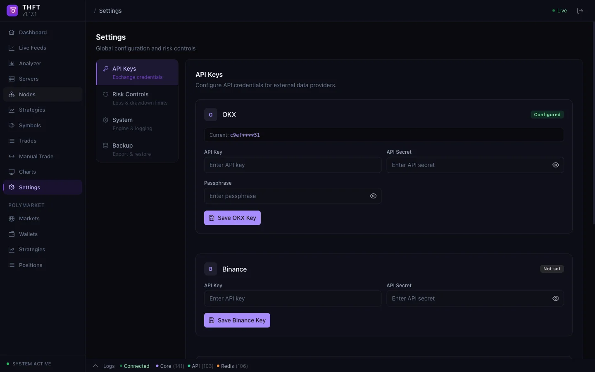Go to Live Feeds in the sidebar
Viewport: 595px width, 372px height.
click(x=32, y=48)
